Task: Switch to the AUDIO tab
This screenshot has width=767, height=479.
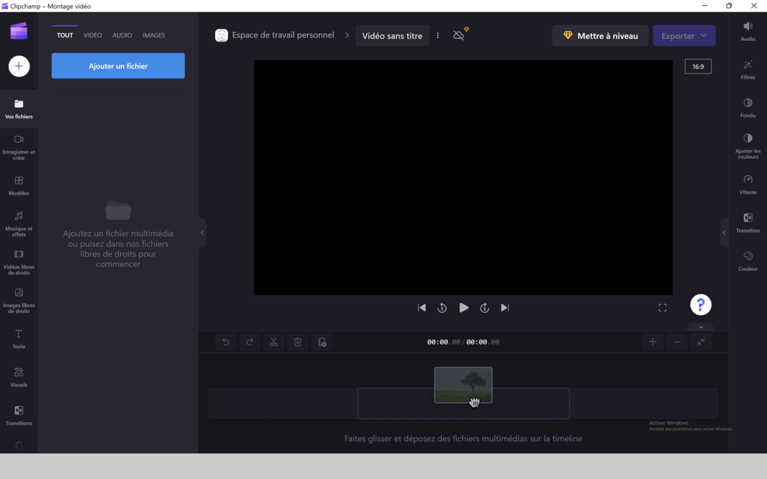Action: coord(122,35)
